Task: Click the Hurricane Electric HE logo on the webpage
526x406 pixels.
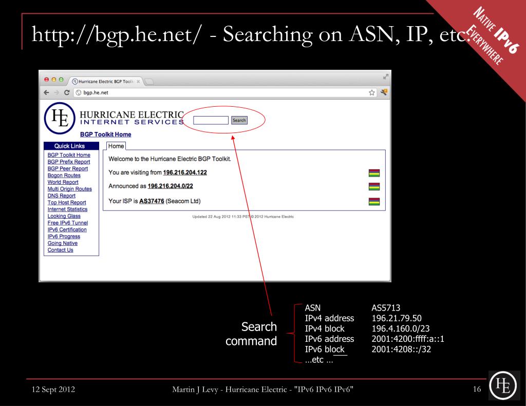Action: click(x=60, y=118)
